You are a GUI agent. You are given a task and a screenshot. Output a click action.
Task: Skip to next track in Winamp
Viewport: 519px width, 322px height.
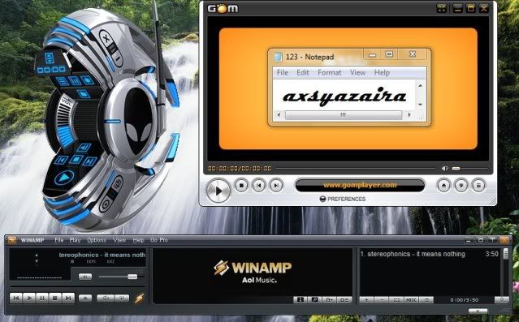click(68, 298)
